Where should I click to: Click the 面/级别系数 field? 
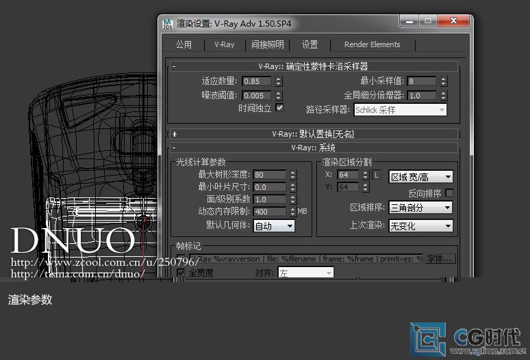[x=270, y=199]
